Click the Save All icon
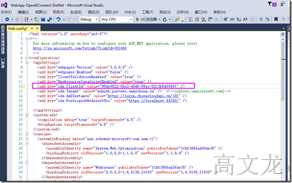The image size is (292, 183). coord(49,20)
